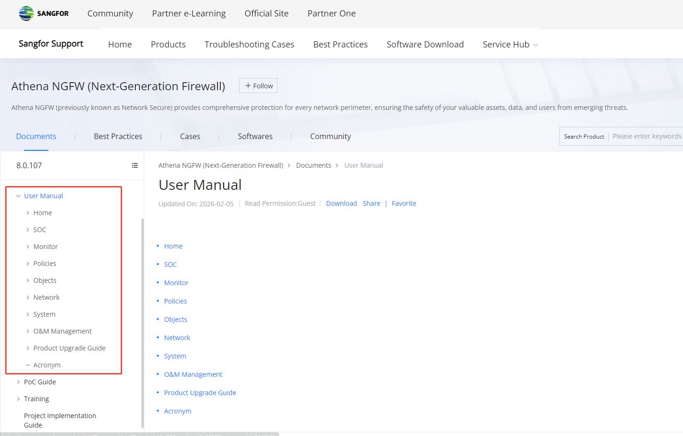
Task: Expand the Monitor tree chevron
Action: click(x=28, y=247)
